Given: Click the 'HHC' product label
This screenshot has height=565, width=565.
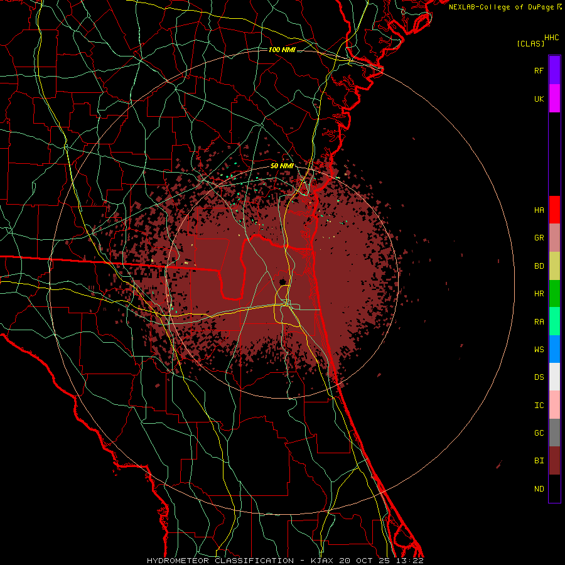Looking at the screenshot, I should (552, 38).
